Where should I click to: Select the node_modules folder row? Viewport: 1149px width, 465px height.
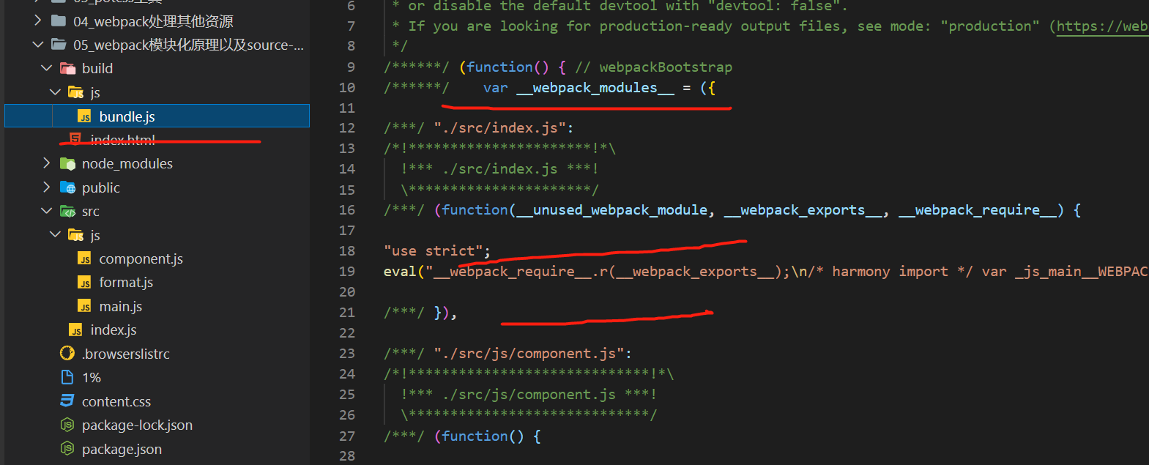point(157,163)
